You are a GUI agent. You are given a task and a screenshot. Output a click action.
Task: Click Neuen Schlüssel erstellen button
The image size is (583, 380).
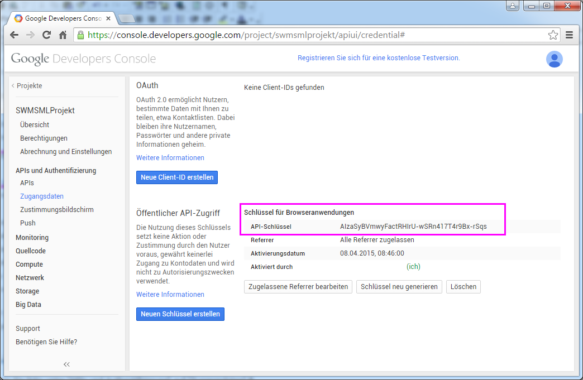180,314
